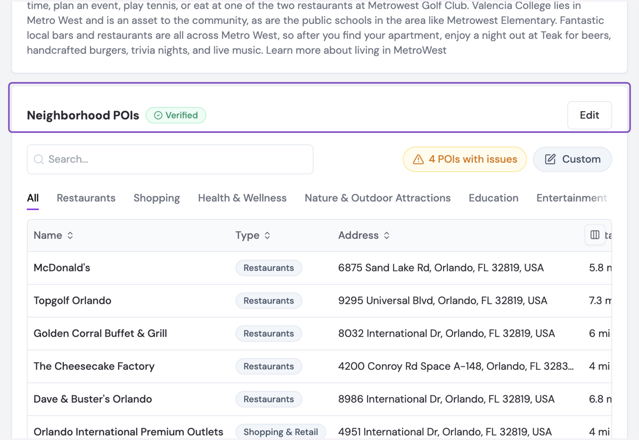Select The Cheesecake Factory name
The height and width of the screenshot is (440, 639).
click(94, 366)
